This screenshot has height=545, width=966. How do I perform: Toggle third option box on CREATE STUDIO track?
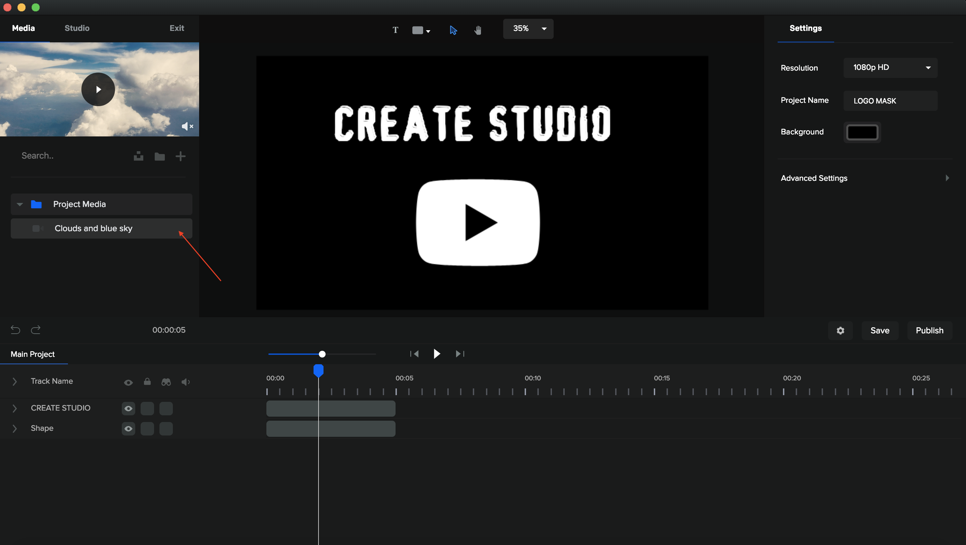(x=166, y=408)
